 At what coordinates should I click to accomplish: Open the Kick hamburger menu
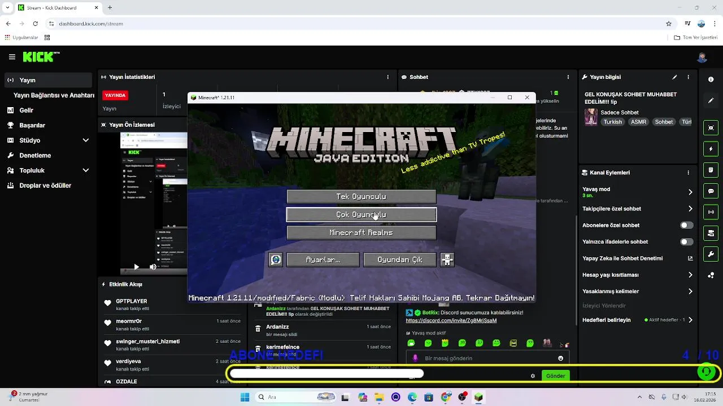pos(12,57)
